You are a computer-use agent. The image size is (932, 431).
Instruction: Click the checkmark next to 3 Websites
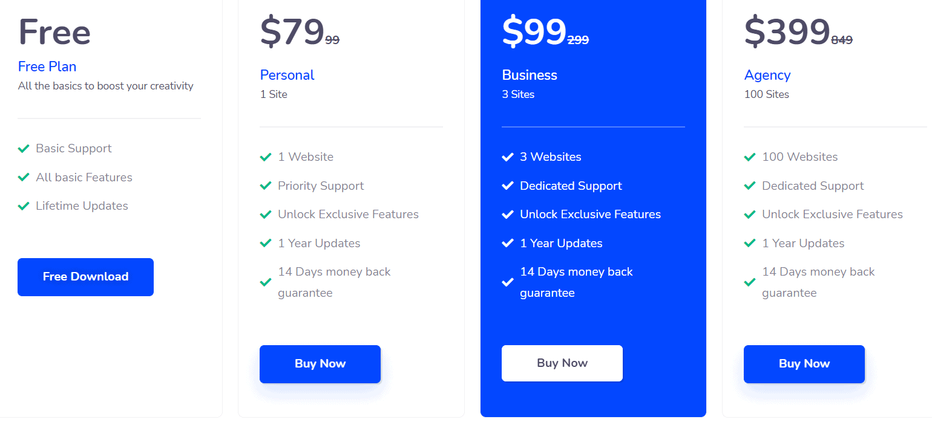pyautogui.click(x=508, y=157)
